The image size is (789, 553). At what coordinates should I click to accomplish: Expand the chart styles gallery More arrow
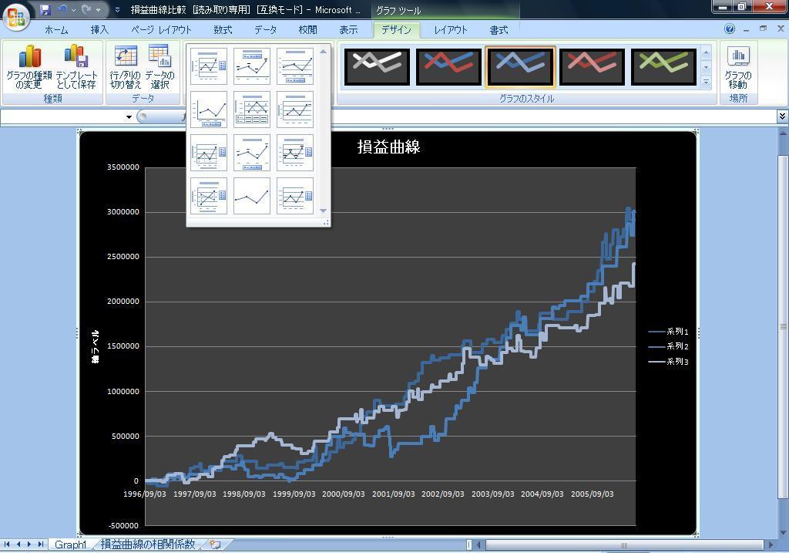pyautogui.click(x=706, y=82)
